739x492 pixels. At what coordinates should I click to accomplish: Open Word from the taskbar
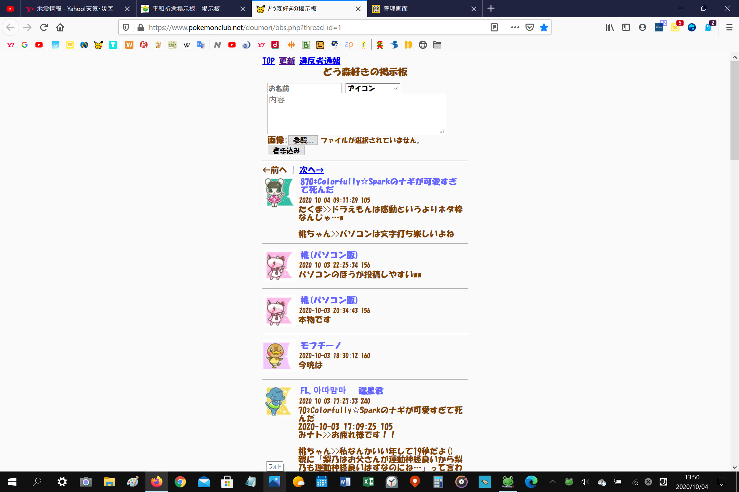(345, 482)
